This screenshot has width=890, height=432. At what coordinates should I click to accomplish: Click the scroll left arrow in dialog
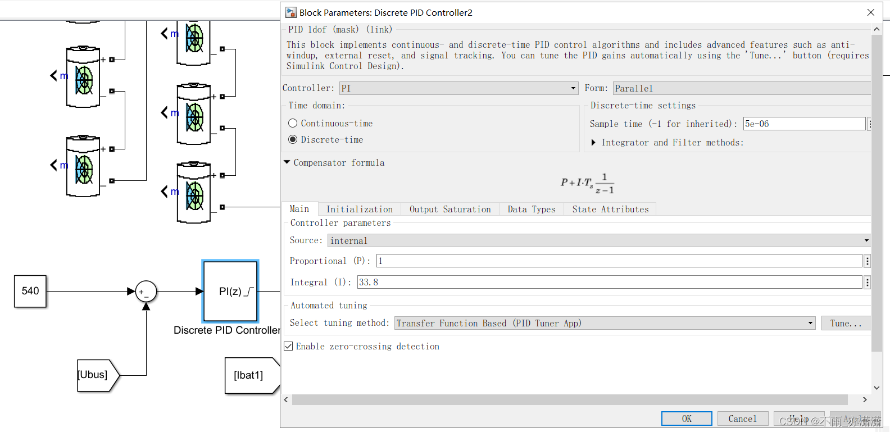286,399
